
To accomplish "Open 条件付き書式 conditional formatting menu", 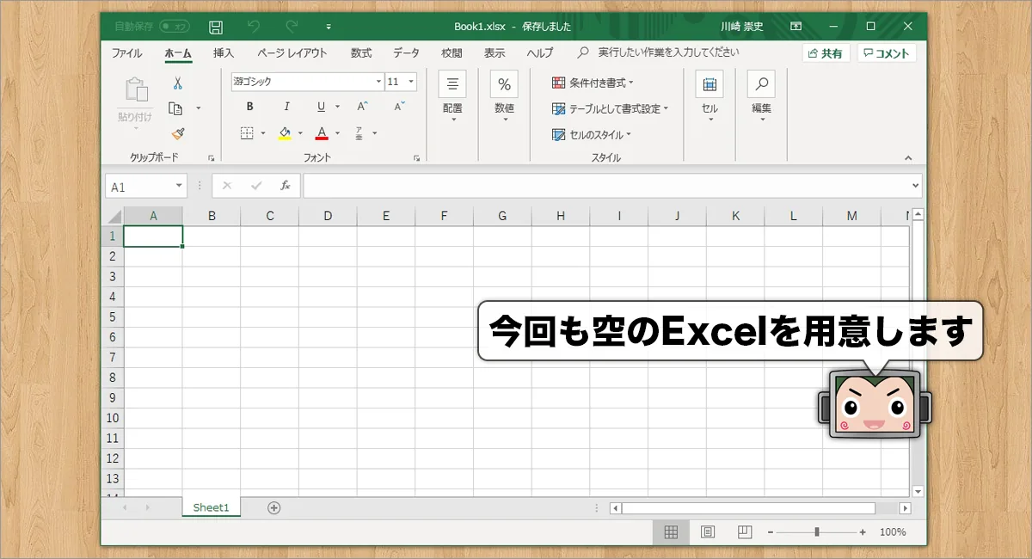I will point(593,83).
